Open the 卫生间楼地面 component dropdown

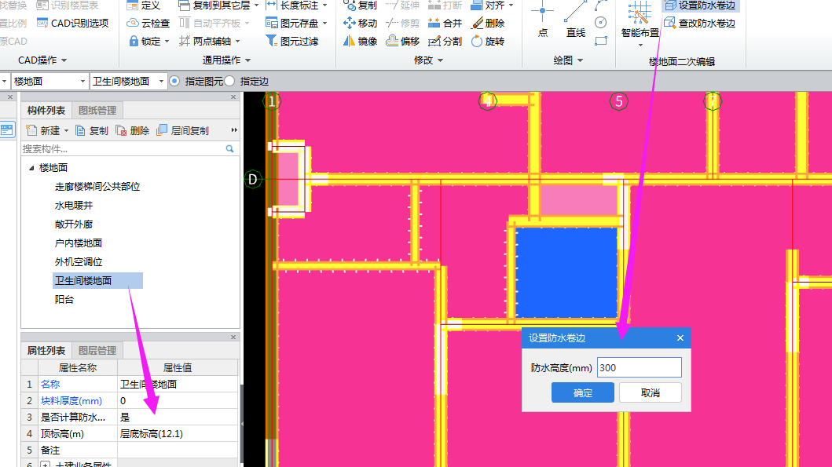tap(161, 81)
